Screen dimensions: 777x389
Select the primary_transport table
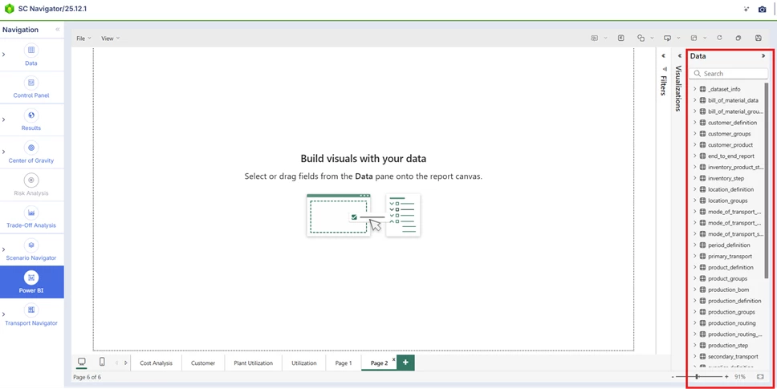[x=730, y=257]
